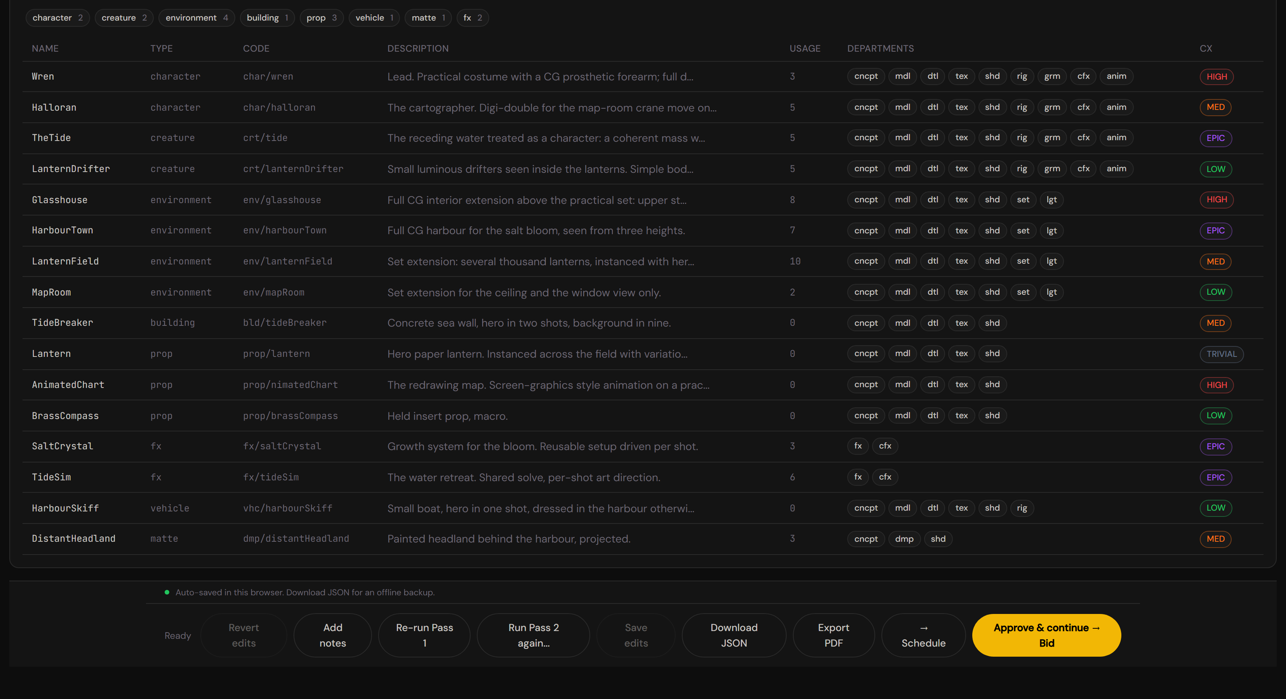Click the CX column header
The height and width of the screenshot is (699, 1286).
pos(1206,49)
